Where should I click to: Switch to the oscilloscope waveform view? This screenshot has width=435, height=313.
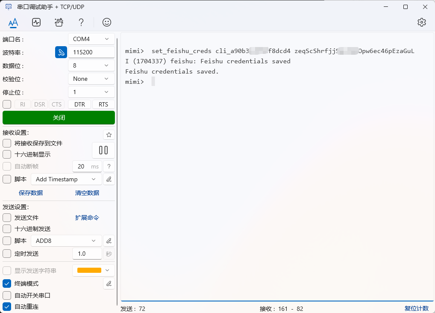coord(36,22)
